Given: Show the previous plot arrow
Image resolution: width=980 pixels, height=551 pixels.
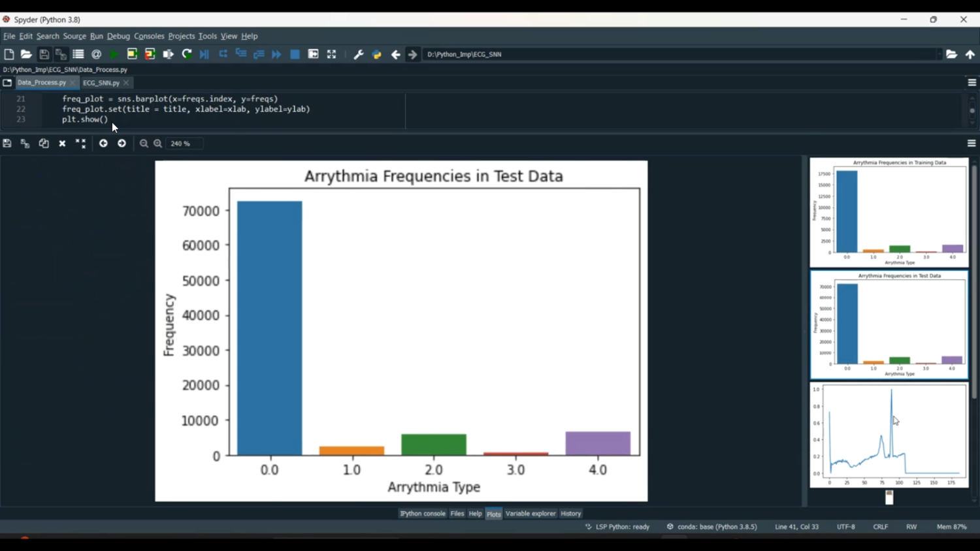Looking at the screenshot, I should (x=103, y=144).
